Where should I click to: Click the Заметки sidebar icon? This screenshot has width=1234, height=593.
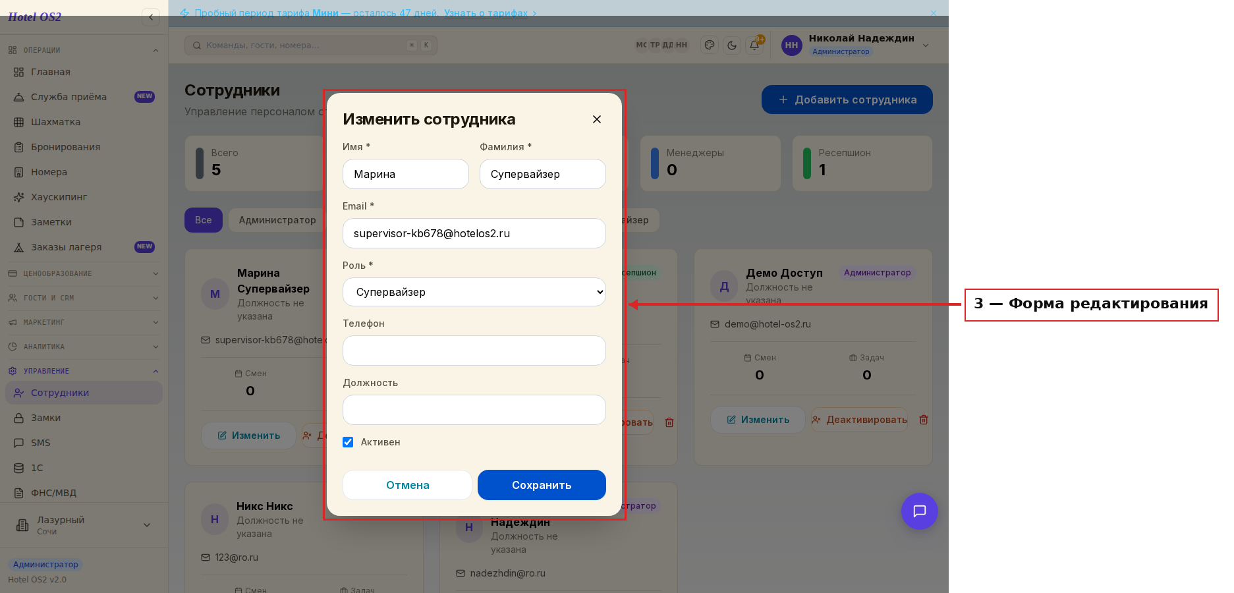pyautogui.click(x=19, y=222)
